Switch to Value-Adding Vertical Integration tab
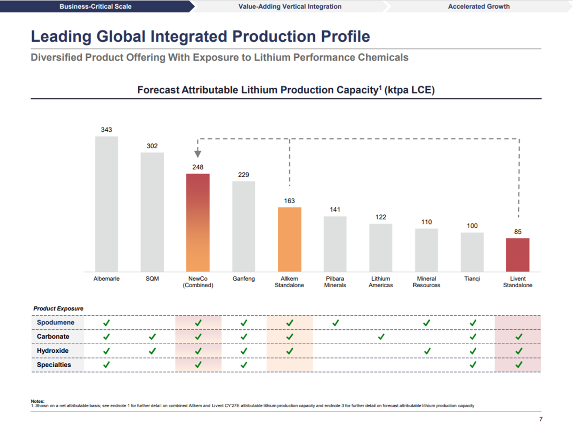This screenshot has width=573, height=443. pyautogui.click(x=290, y=6)
